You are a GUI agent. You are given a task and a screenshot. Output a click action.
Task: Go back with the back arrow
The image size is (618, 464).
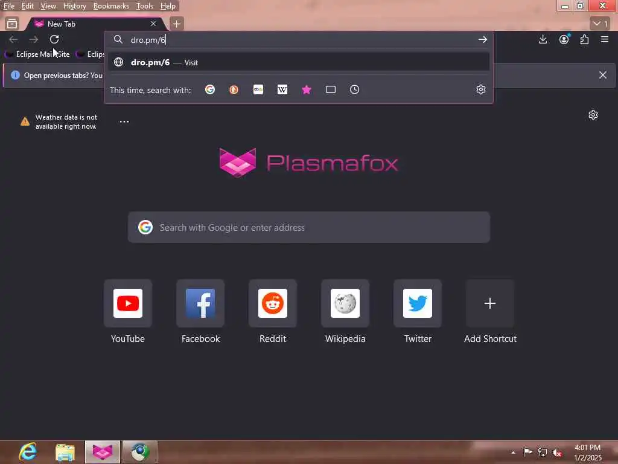[x=13, y=39]
